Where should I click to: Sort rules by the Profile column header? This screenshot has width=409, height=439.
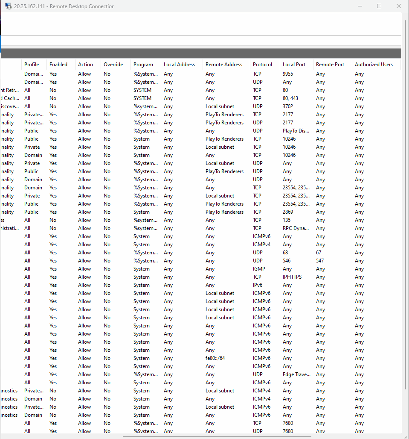click(x=32, y=65)
